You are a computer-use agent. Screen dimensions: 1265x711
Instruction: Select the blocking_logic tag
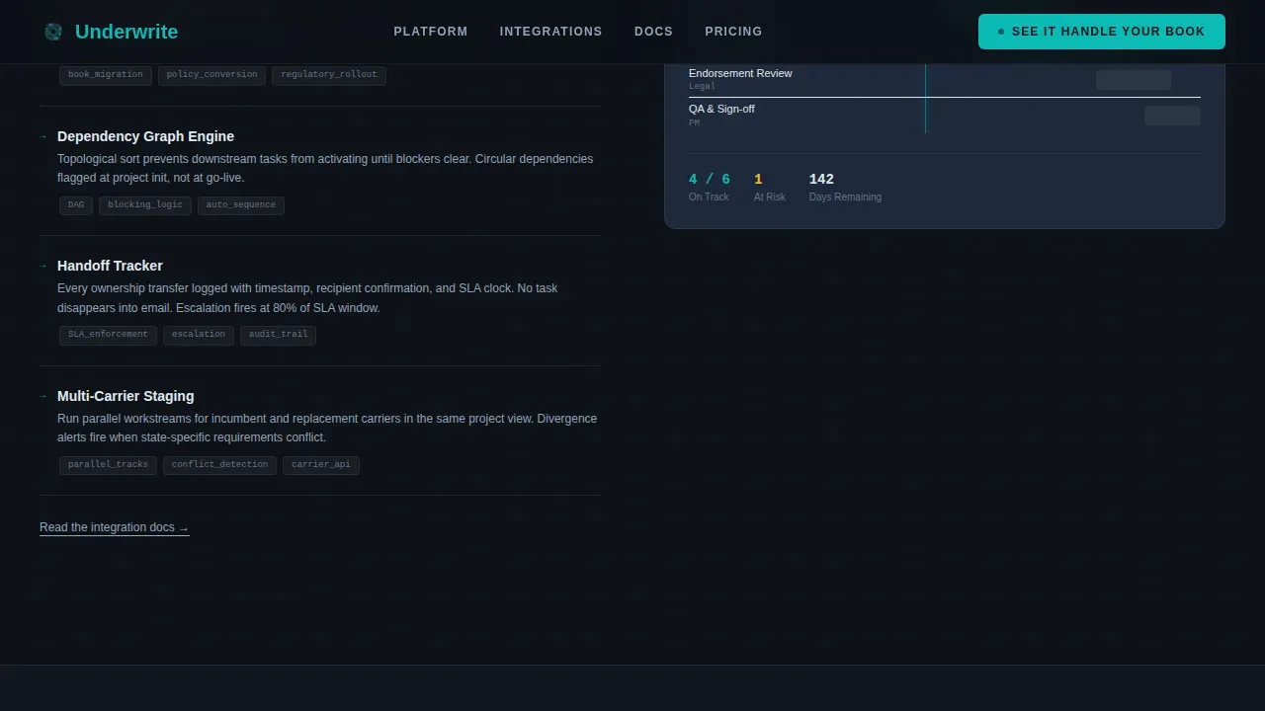(x=145, y=205)
